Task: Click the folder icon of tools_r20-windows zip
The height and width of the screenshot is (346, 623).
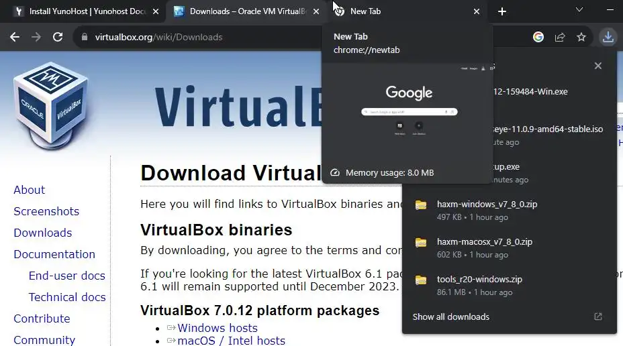Action: (421, 280)
